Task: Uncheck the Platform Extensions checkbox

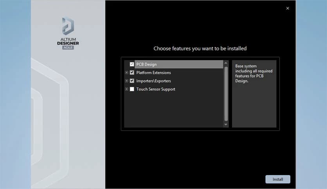Action: [x=132, y=72]
